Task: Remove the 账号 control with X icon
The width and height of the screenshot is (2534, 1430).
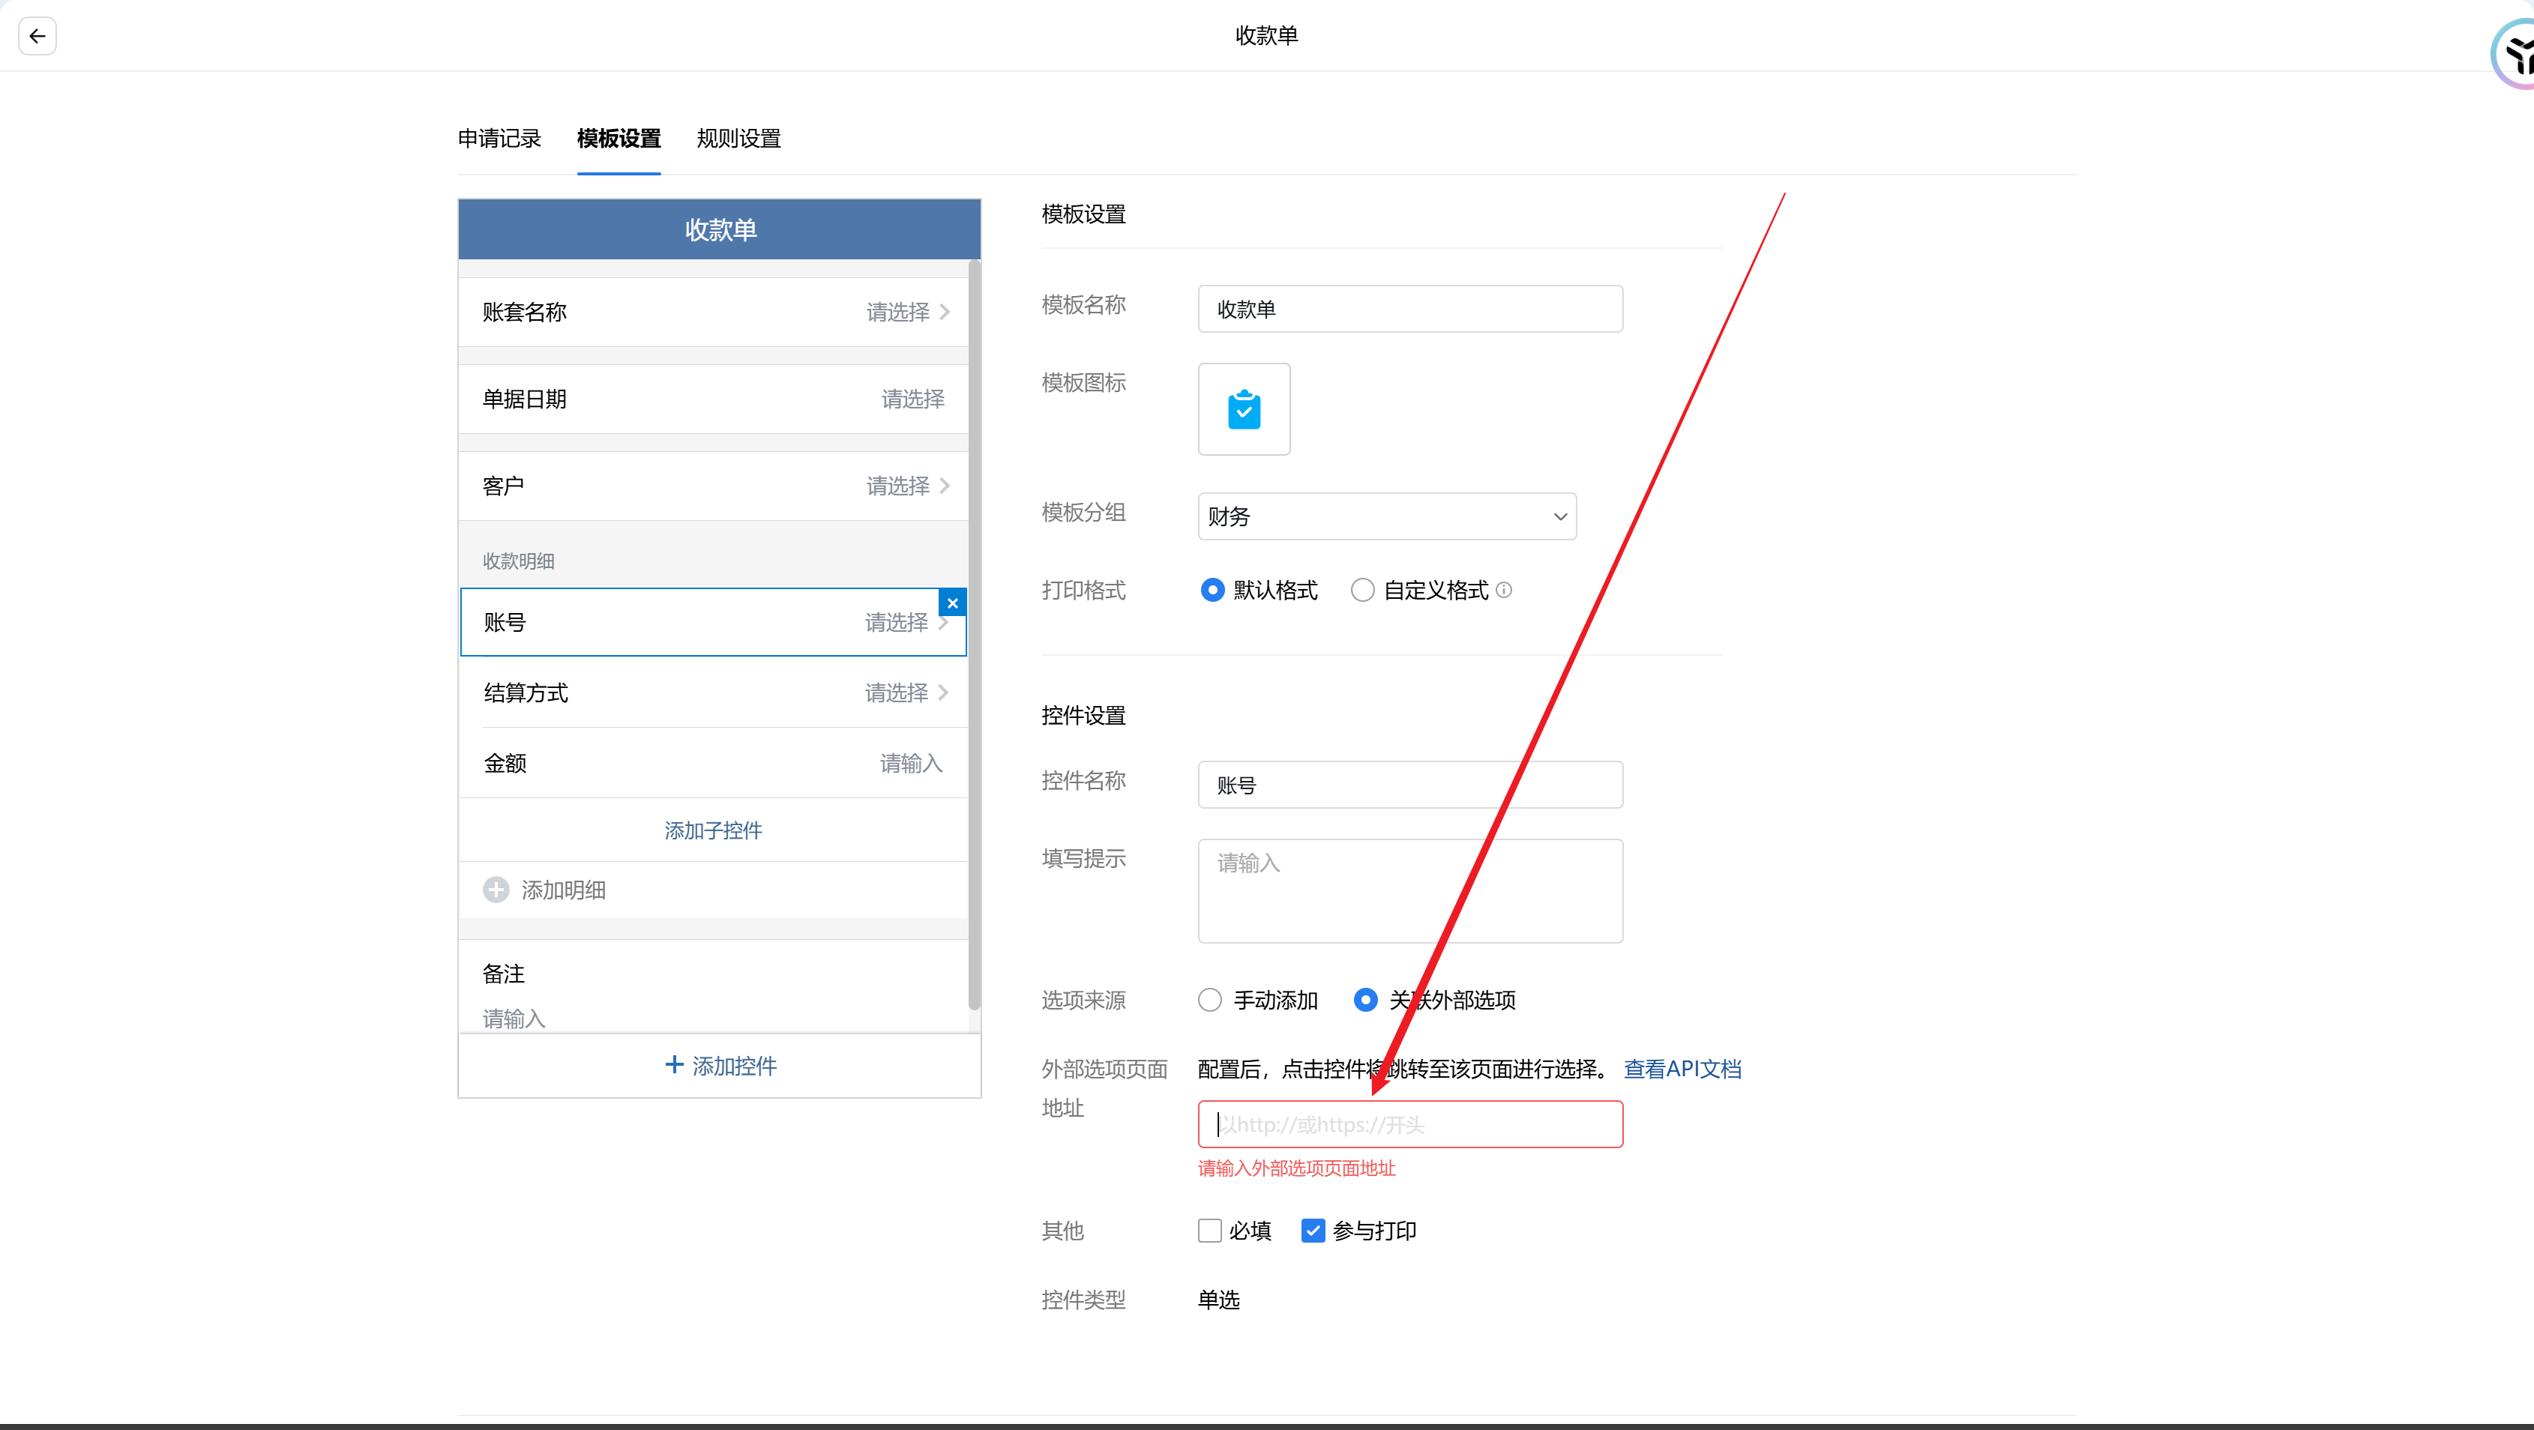Action: click(952, 603)
